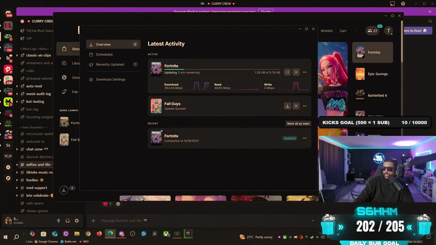436x245 pixels.
Task: Open Cart in Epic Games Store
Action: click(343, 31)
